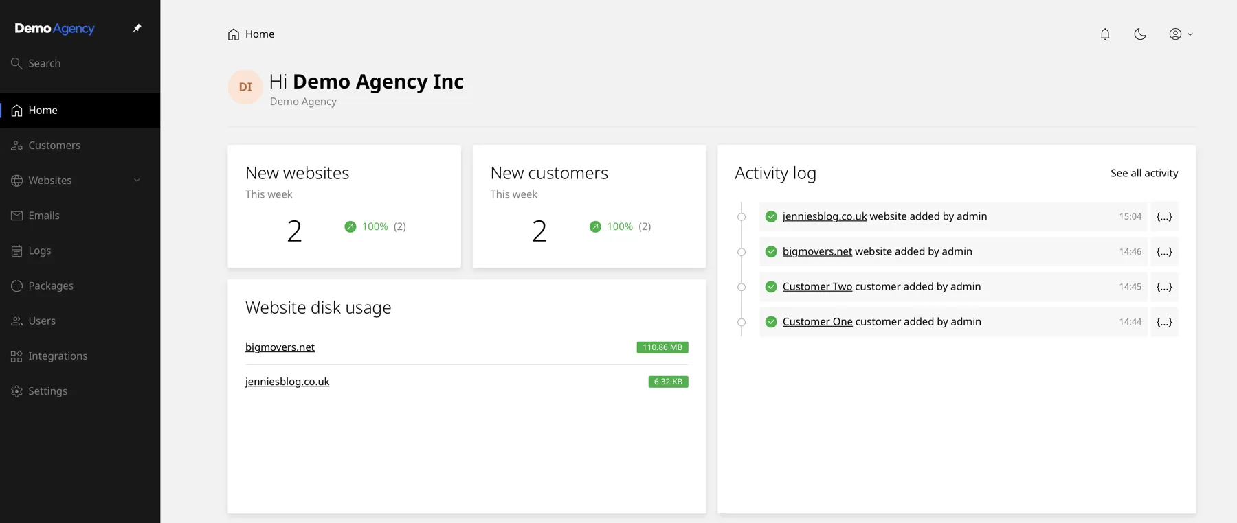
Task: Click timeline marker for bigmovers.net activity
Action: click(x=742, y=252)
